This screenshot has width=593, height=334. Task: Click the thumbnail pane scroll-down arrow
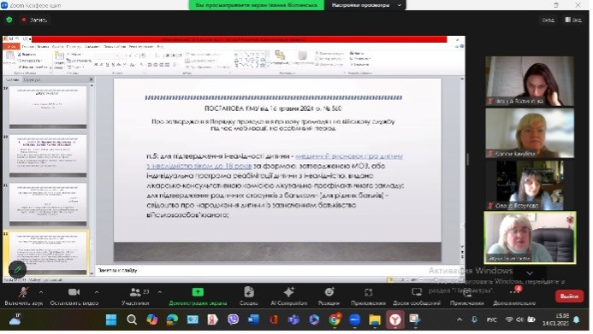pyautogui.click(x=92, y=274)
